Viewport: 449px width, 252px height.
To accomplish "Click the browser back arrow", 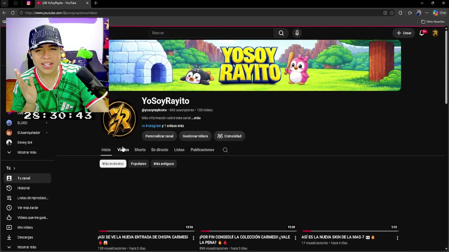I will (x=4, y=13).
